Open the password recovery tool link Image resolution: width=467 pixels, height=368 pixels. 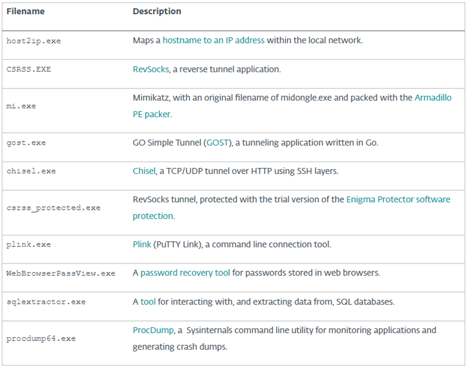click(x=185, y=273)
